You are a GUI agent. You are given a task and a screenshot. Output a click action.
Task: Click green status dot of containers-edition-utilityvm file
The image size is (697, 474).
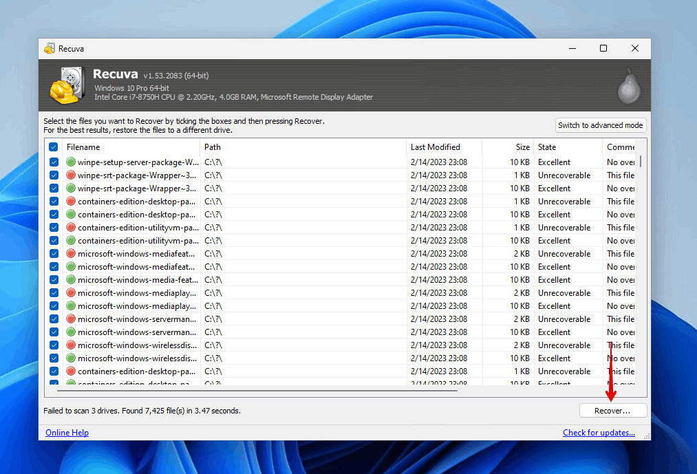[x=71, y=241]
